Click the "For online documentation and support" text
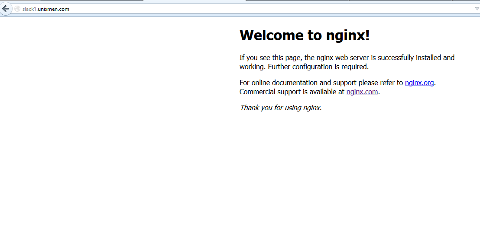 tap(298, 83)
